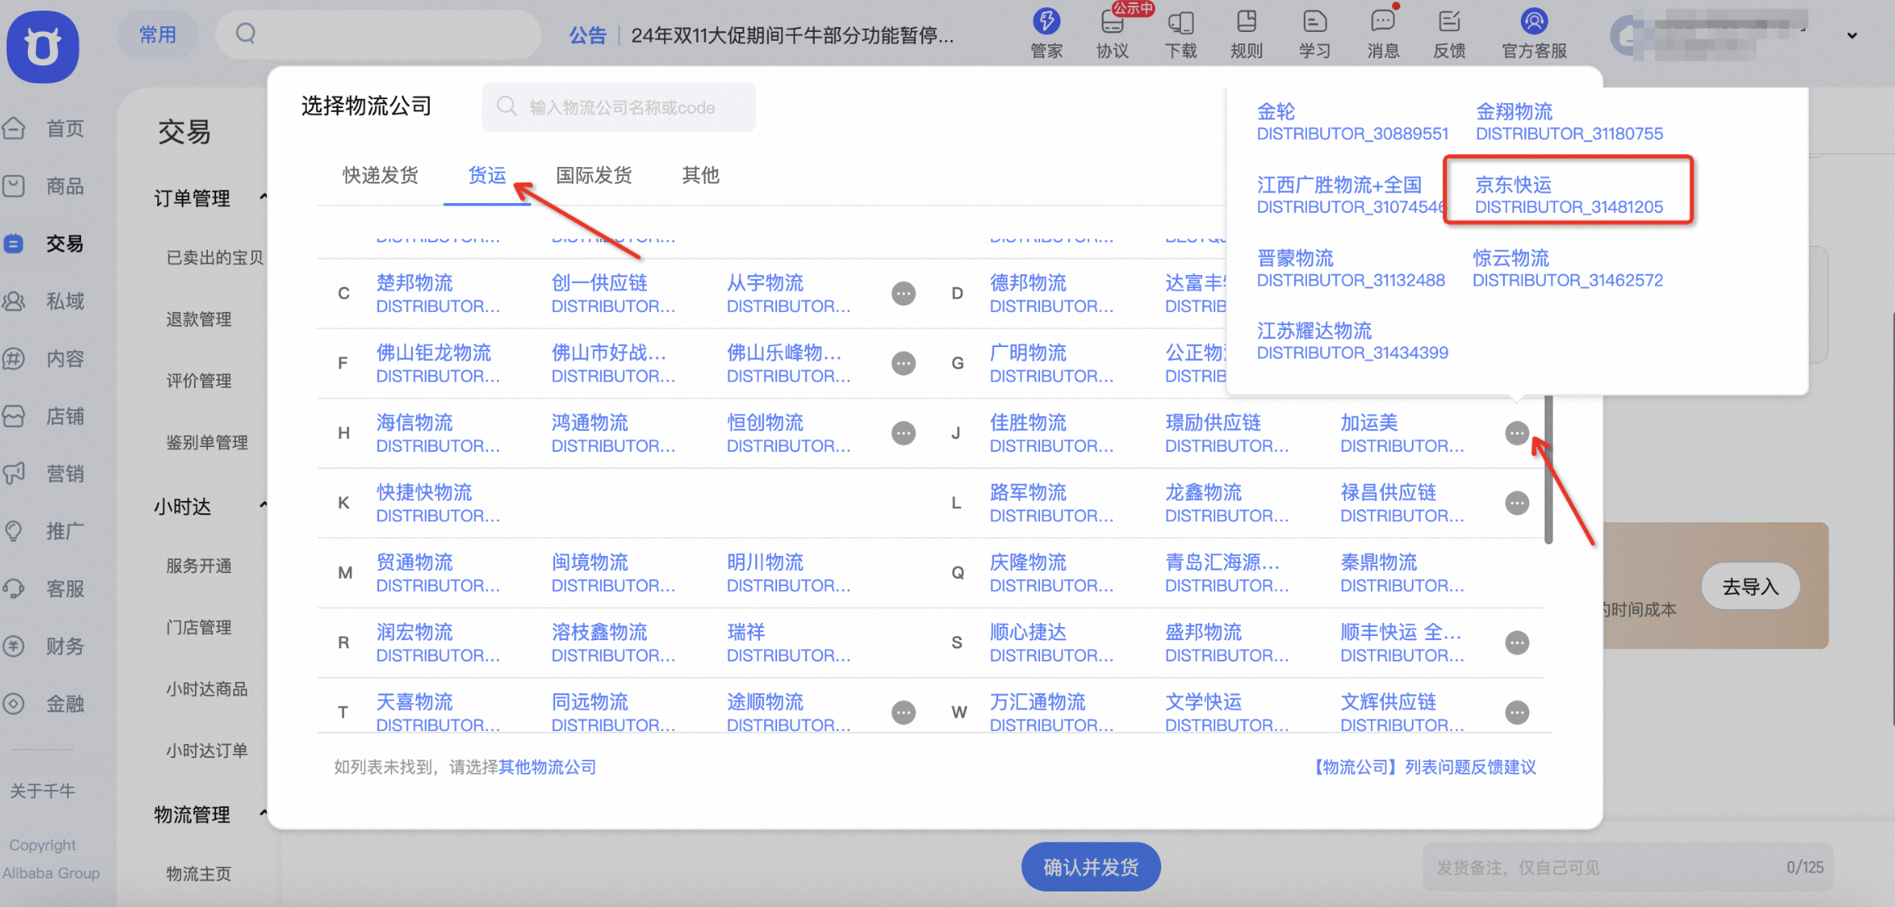
Task: Click the 常用 button
Action: 158,34
